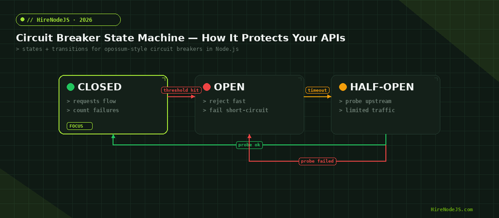Click "> reject fast" text
The height and width of the screenshot is (218, 499).
(225, 101)
